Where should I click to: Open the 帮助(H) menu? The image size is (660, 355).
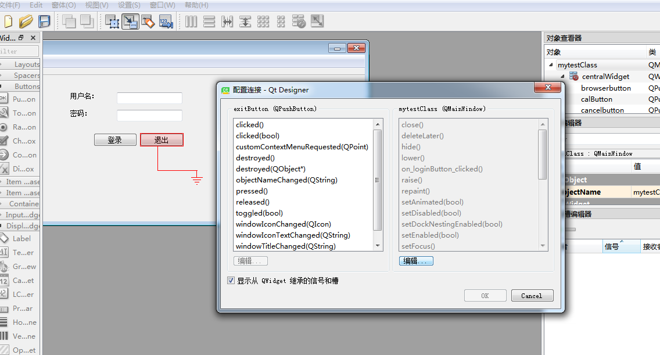(x=196, y=5)
